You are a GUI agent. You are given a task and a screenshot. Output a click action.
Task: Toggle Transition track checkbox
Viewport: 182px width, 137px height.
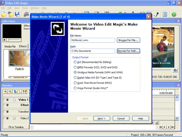click(x=5, y=112)
